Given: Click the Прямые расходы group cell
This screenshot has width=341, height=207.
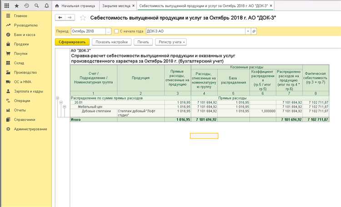Looking at the screenshot, I should coord(232,98).
